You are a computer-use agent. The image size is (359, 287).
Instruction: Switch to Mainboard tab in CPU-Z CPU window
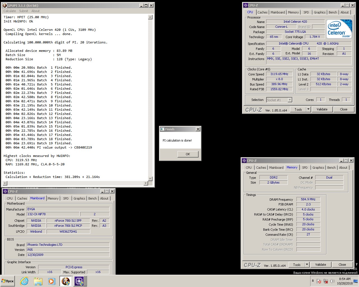click(278, 12)
